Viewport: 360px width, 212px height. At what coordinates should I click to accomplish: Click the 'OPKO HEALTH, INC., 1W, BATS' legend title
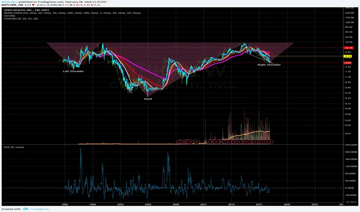tap(26, 10)
